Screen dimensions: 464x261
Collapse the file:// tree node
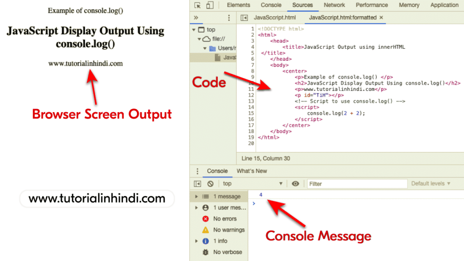(x=200, y=39)
